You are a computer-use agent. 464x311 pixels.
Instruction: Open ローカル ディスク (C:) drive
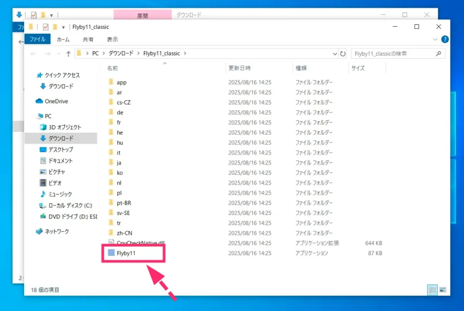tap(66, 205)
